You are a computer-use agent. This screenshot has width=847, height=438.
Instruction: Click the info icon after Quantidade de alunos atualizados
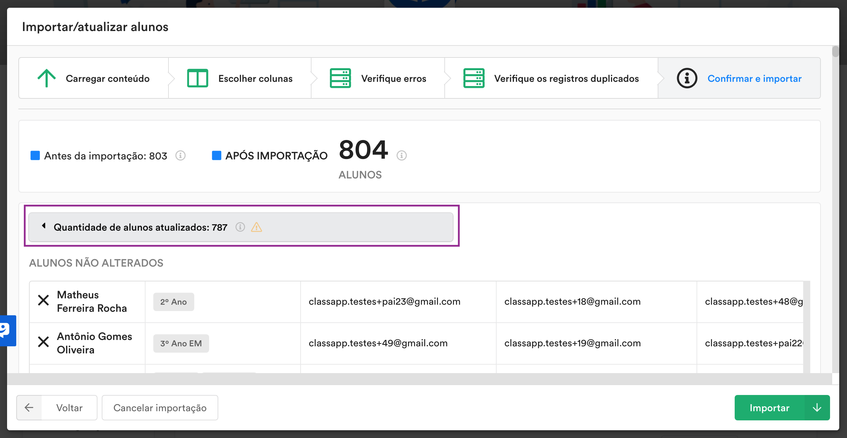coord(240,227)
